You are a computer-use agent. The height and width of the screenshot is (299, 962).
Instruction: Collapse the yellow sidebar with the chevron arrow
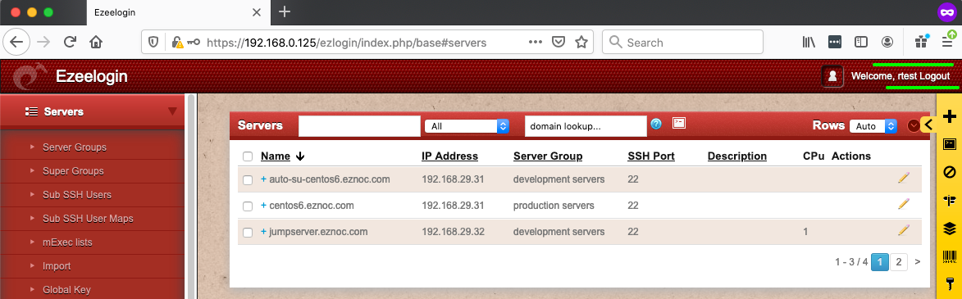pos(928,125)
